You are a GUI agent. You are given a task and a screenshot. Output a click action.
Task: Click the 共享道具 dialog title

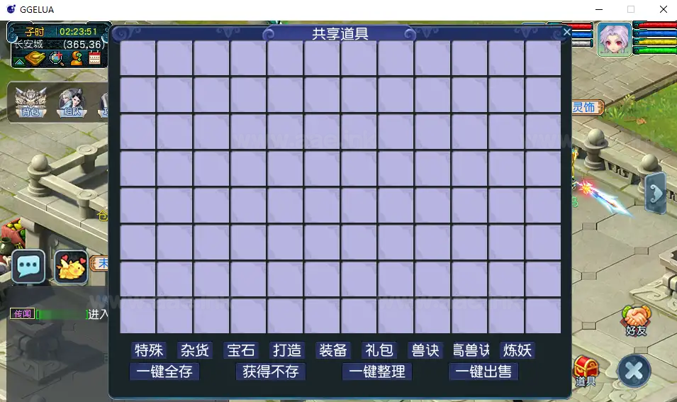[340, 34]
